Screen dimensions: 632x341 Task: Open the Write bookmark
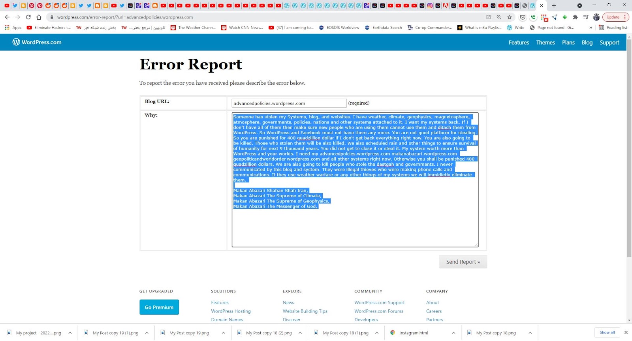(x=515, y=28)
